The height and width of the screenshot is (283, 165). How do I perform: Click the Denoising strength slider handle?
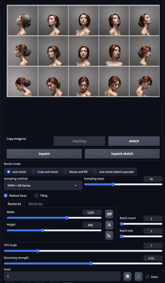tap(91, 263)
